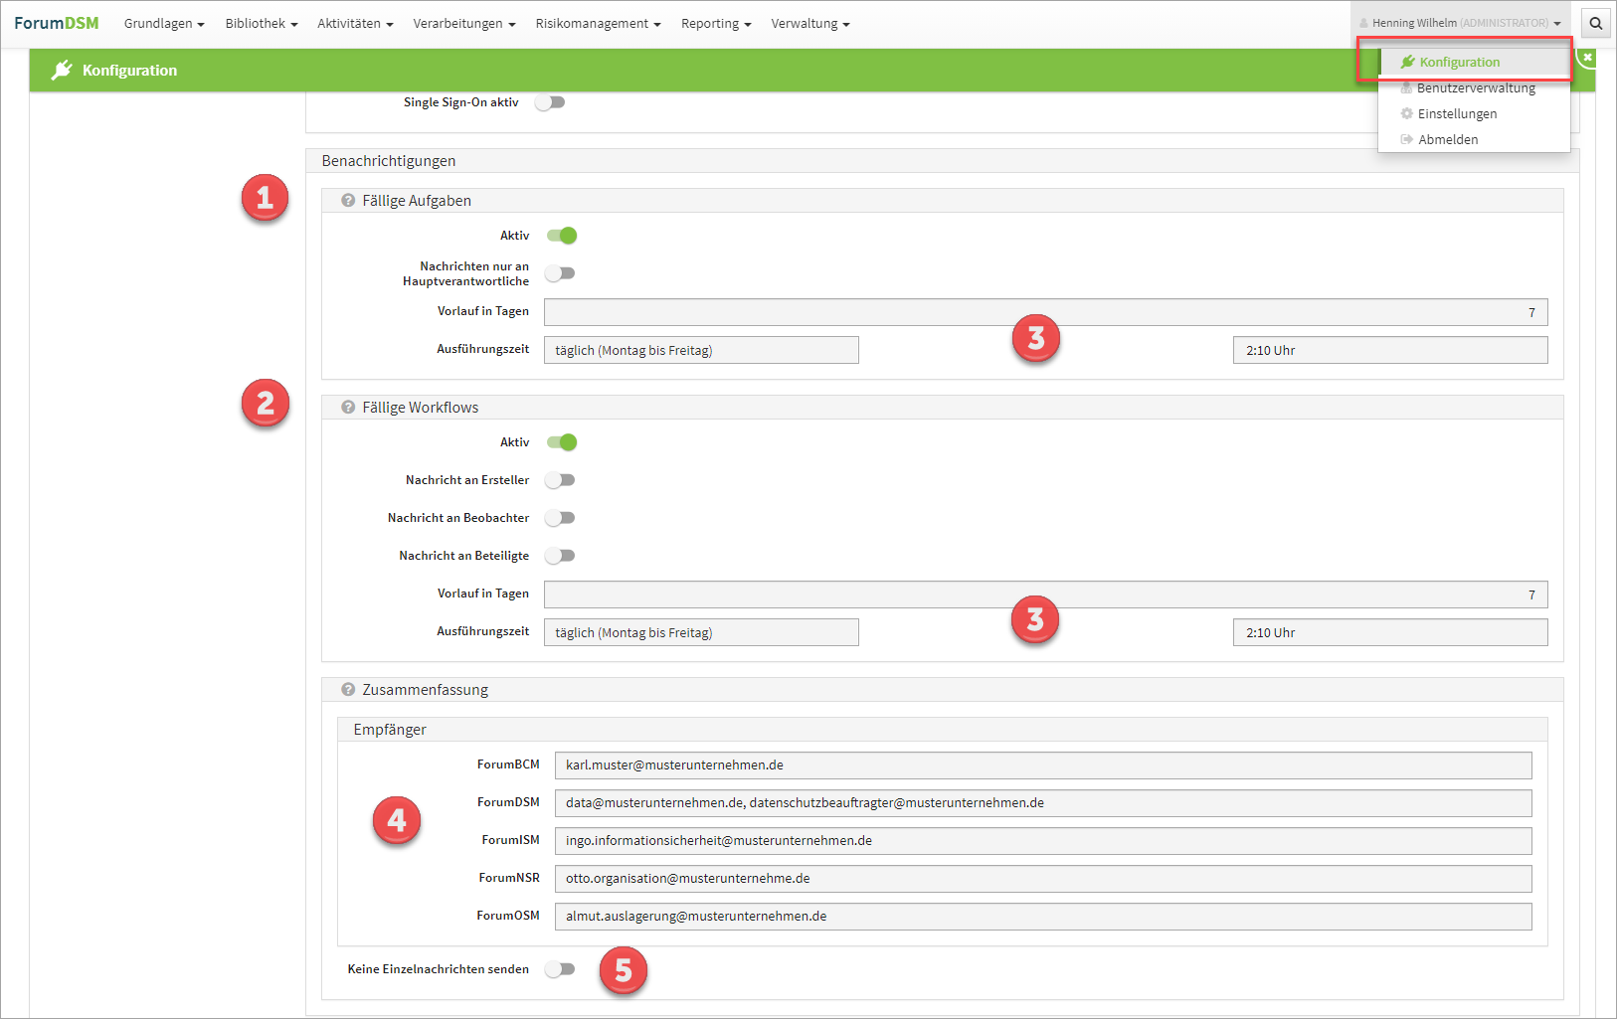Expand the Risikomanagement menu

tap(598, 24)
